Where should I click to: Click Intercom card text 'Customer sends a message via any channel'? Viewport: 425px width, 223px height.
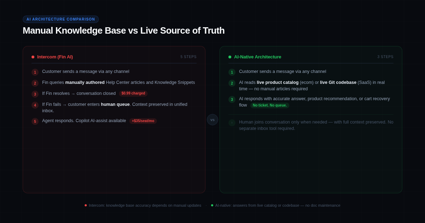(86, 72)
